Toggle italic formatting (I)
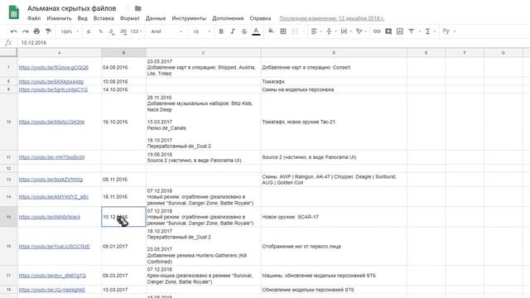 tap(233, 31)
